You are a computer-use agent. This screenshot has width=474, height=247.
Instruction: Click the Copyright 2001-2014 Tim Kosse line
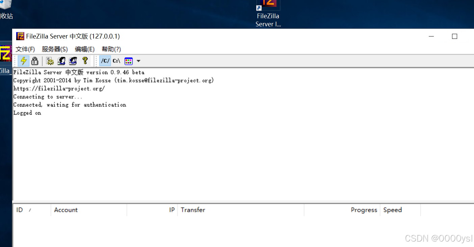coord(113,80)
